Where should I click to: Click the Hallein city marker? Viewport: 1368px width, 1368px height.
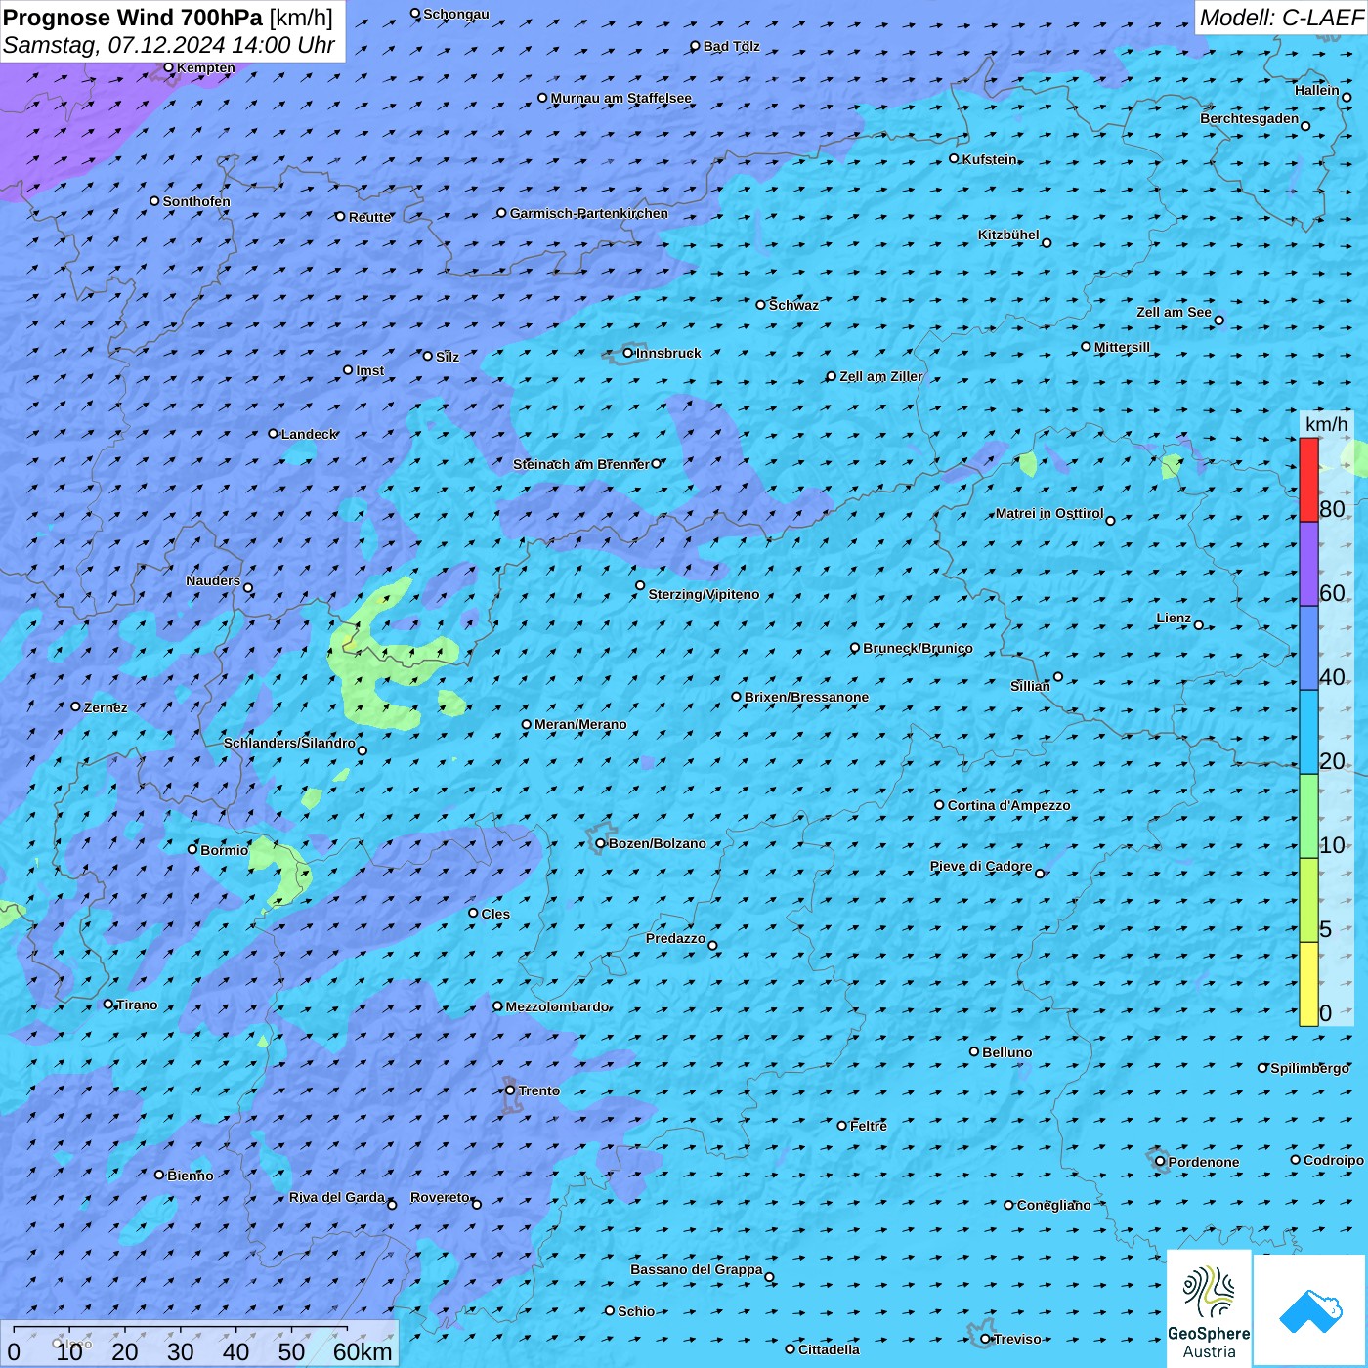point(1347,97)
